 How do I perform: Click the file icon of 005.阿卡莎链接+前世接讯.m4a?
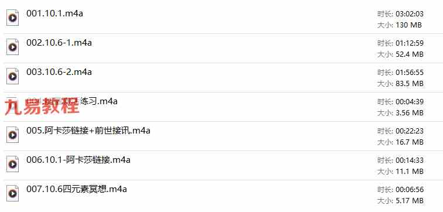(x=12, y=135)
